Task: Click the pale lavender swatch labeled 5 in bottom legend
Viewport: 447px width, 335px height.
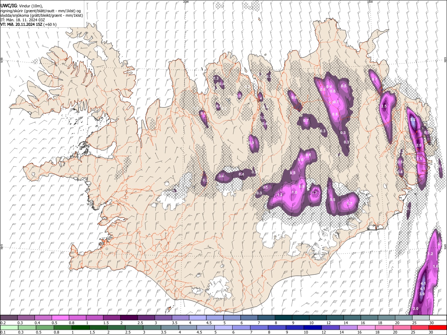Action: (223, 327)
